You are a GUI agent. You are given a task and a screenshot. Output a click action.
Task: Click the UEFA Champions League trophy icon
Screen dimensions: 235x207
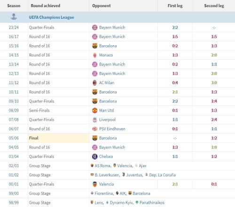click(x=14, y=16)
